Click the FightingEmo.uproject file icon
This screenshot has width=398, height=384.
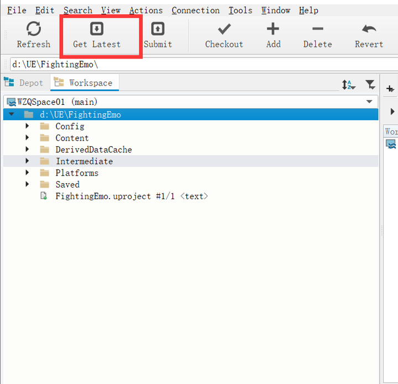[x=44, y=196]
